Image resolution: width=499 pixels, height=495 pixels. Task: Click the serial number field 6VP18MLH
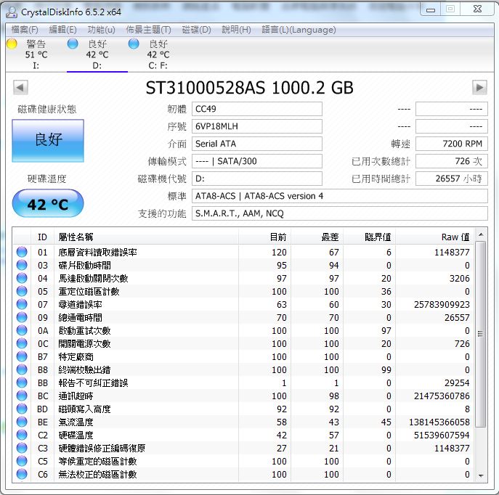click(x=257, y=126)
